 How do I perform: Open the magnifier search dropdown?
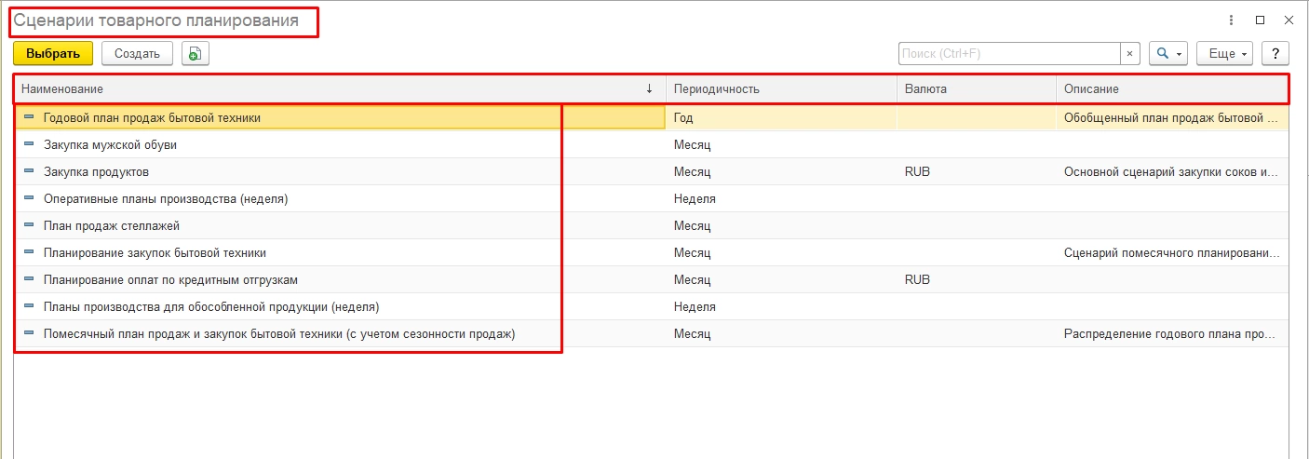pos(1167,54)
